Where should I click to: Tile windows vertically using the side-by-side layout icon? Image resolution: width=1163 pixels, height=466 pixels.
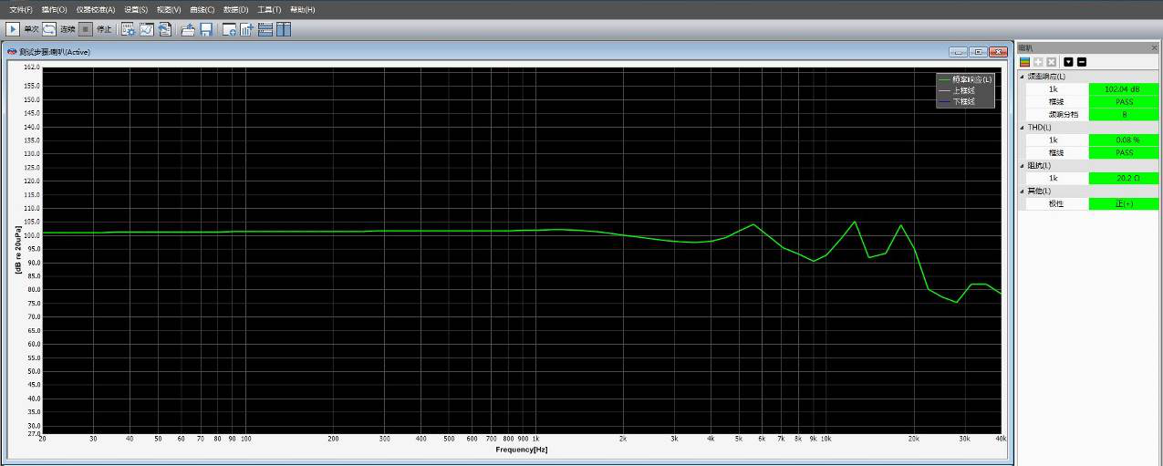click(284, 29)
